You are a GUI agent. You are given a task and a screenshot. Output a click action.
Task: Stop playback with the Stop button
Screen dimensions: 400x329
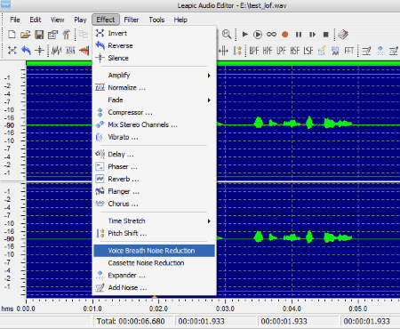325,35
